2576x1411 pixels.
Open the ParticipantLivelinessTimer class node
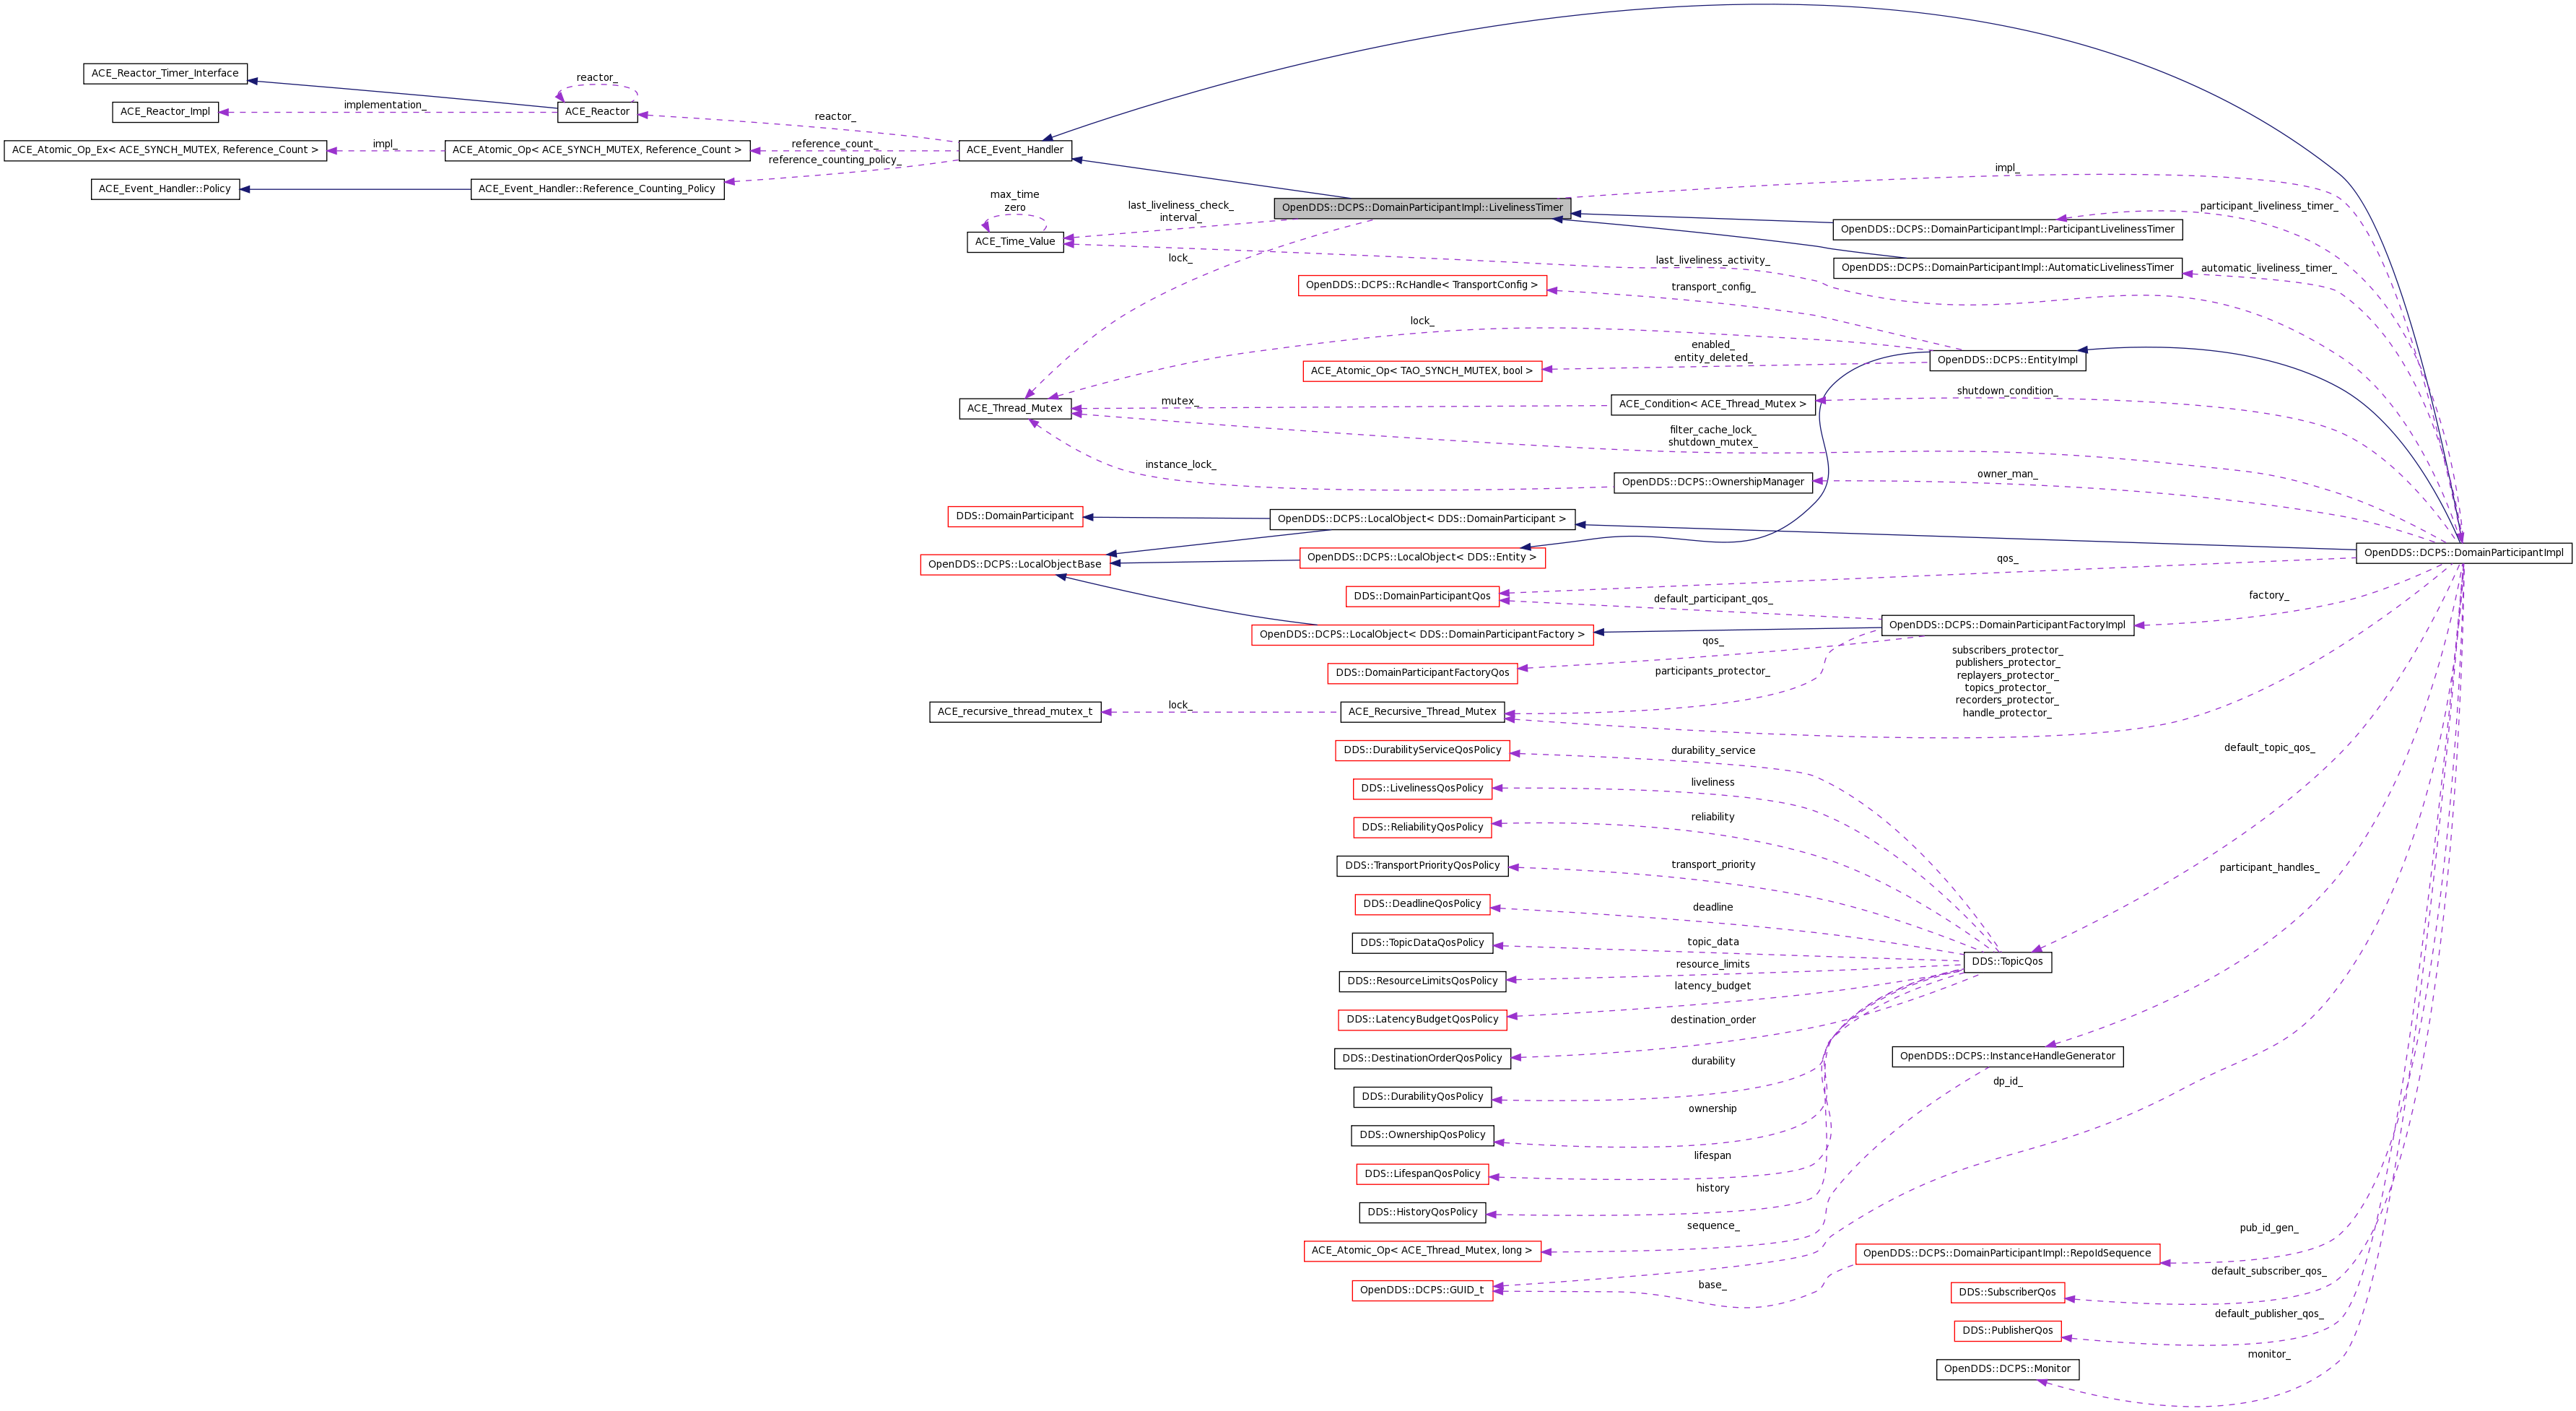[x=2007, y=229]
